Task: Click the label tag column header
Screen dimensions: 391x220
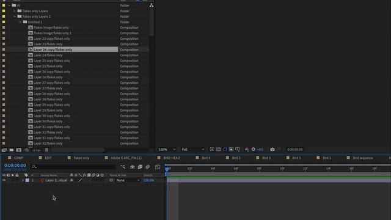Action: point(26,175)
